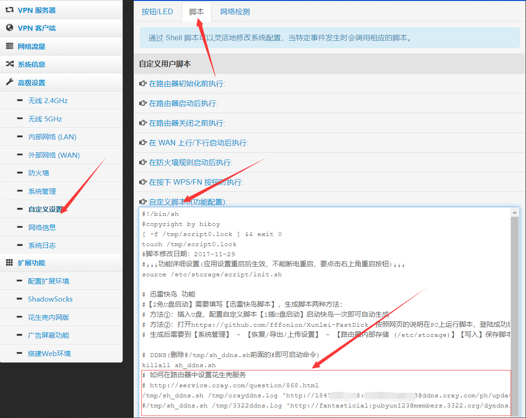
Task: Click the dash icon beside 花生壳内网版
Action: coord(20,317)
